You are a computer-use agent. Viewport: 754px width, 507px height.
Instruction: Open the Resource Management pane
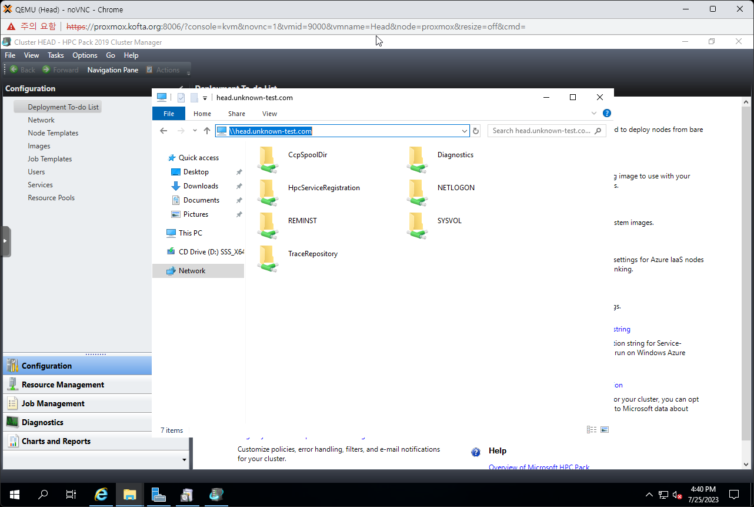(63, 385)
